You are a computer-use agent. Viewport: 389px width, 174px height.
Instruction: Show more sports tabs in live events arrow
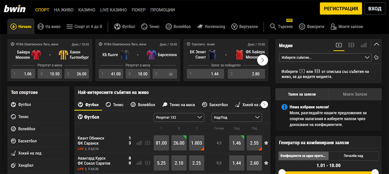(x=264, y=105)
